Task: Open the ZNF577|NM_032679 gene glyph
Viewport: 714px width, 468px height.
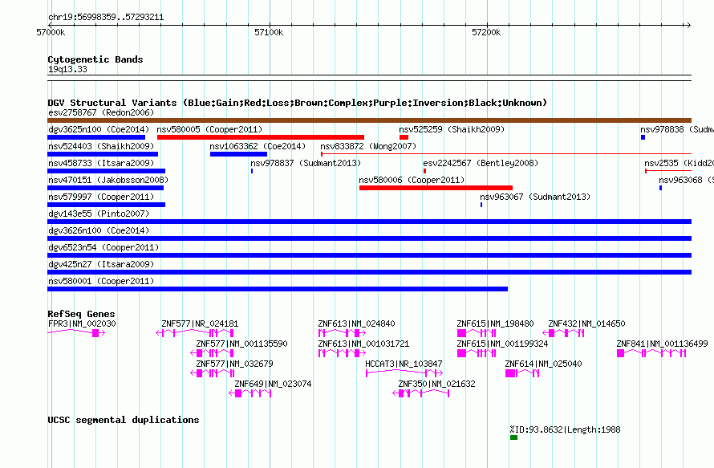Action: click(213, 373)
